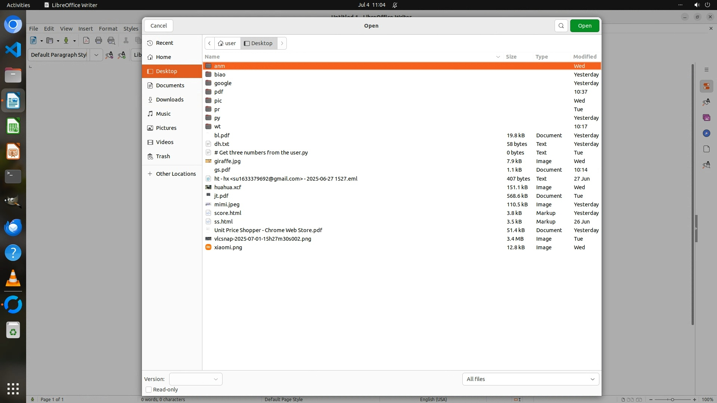Launch VLC from the dock
Screen dimensions: 717x403
click(13, 278)
